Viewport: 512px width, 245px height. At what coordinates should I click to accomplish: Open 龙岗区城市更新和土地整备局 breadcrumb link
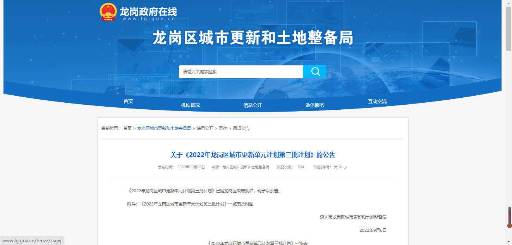(164, 128)
